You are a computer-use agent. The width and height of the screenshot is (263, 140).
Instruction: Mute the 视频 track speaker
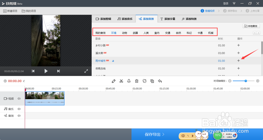[19, 99]
